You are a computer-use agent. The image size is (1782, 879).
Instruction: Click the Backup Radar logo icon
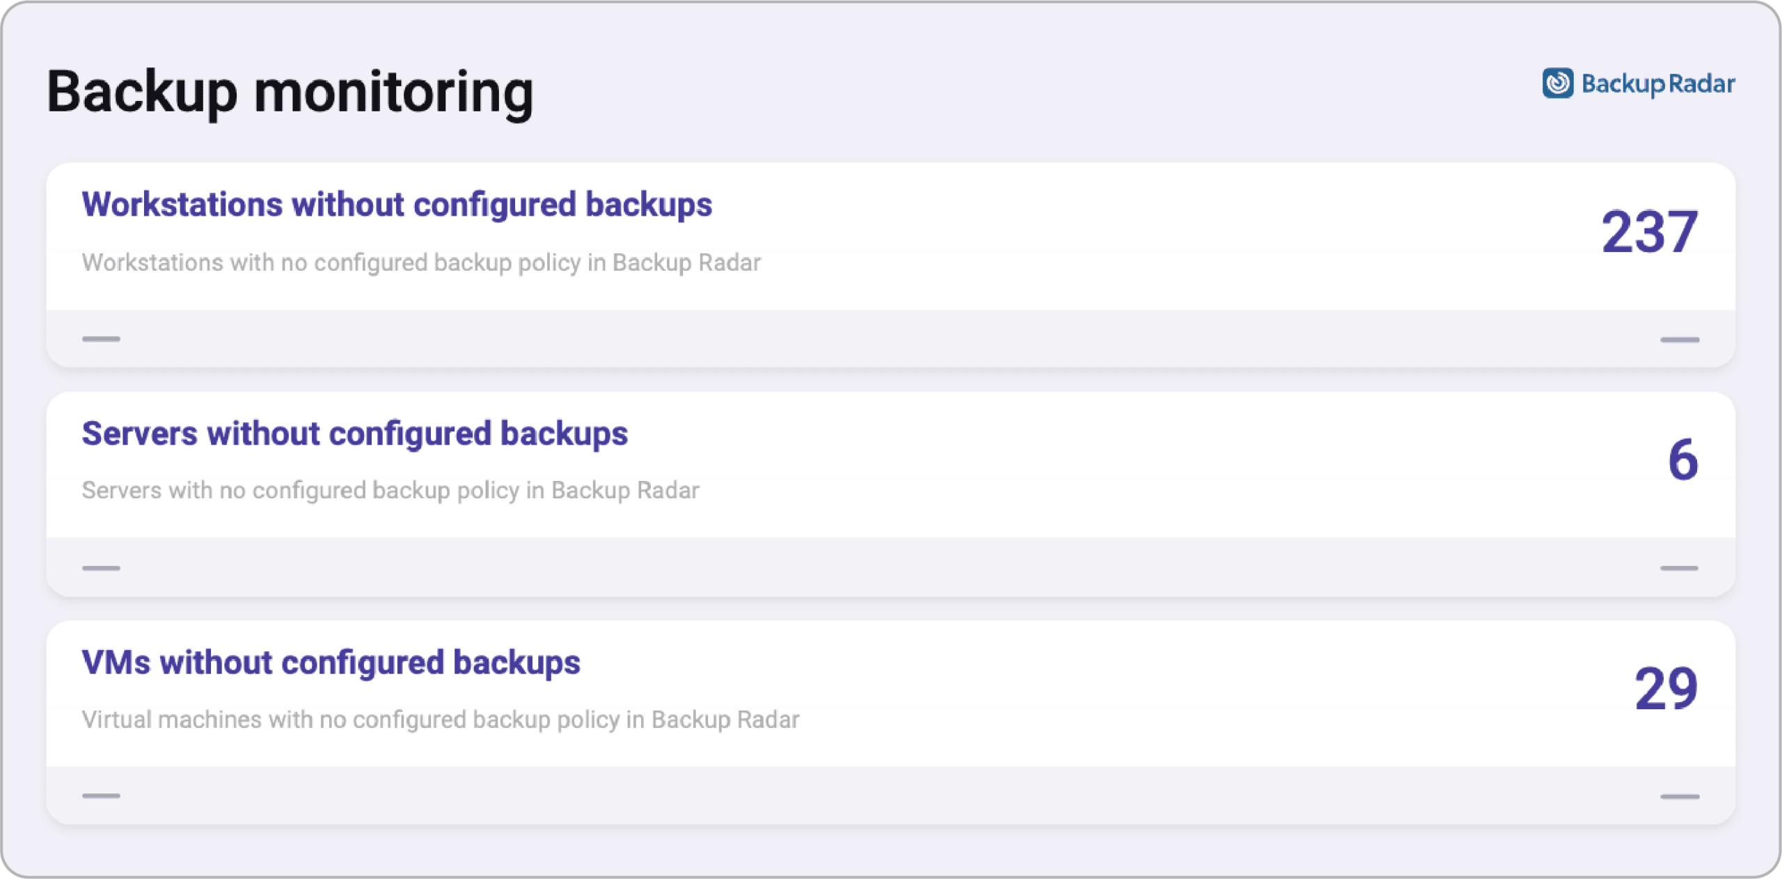pyautogui.click(x=1557, y=84)
